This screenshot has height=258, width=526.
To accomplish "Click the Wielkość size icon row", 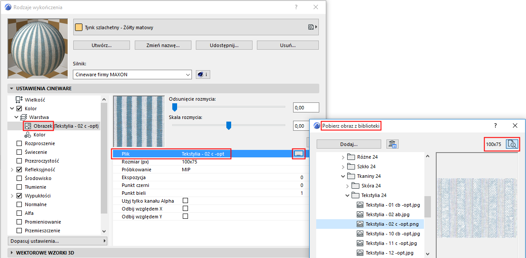I will tap(19, 100).
